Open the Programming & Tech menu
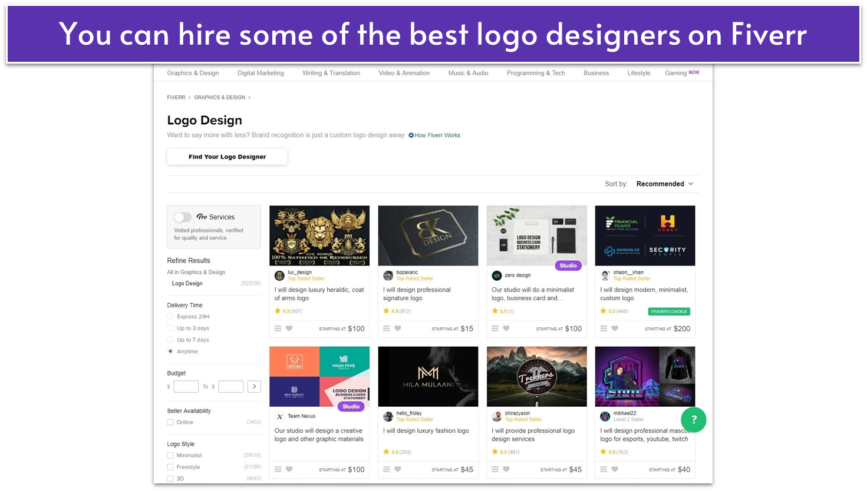Viewport: 867px width, 491px height. pos(536,73)
